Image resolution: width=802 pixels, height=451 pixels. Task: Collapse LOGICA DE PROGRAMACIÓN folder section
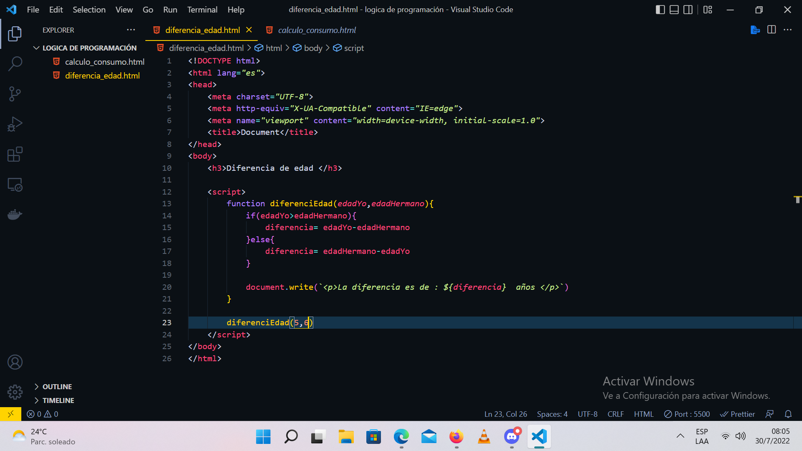coord(85,48)
